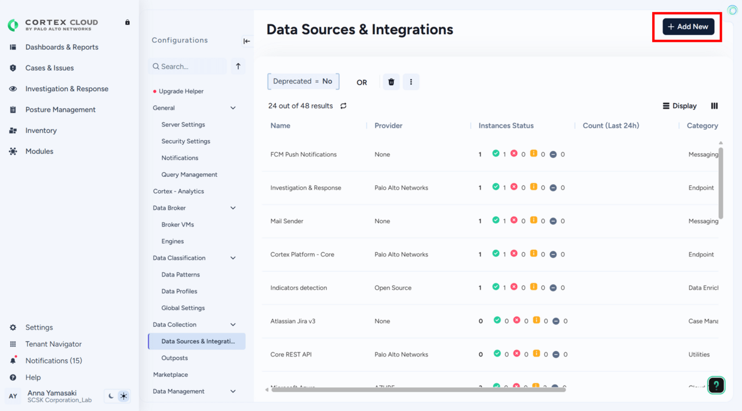Collapse the Data Classification section
742x411 pixels.
click(233, 258)
